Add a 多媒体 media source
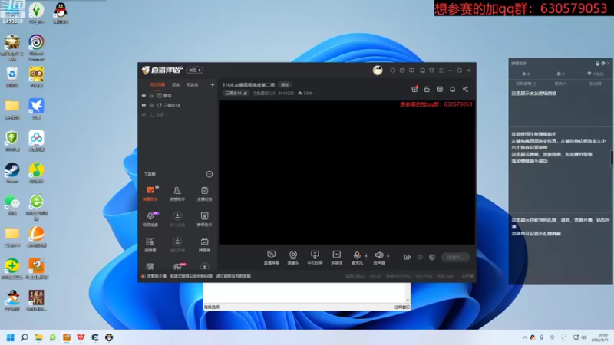The width and height of the screenshot is (614, 345). tap(337, 258)
